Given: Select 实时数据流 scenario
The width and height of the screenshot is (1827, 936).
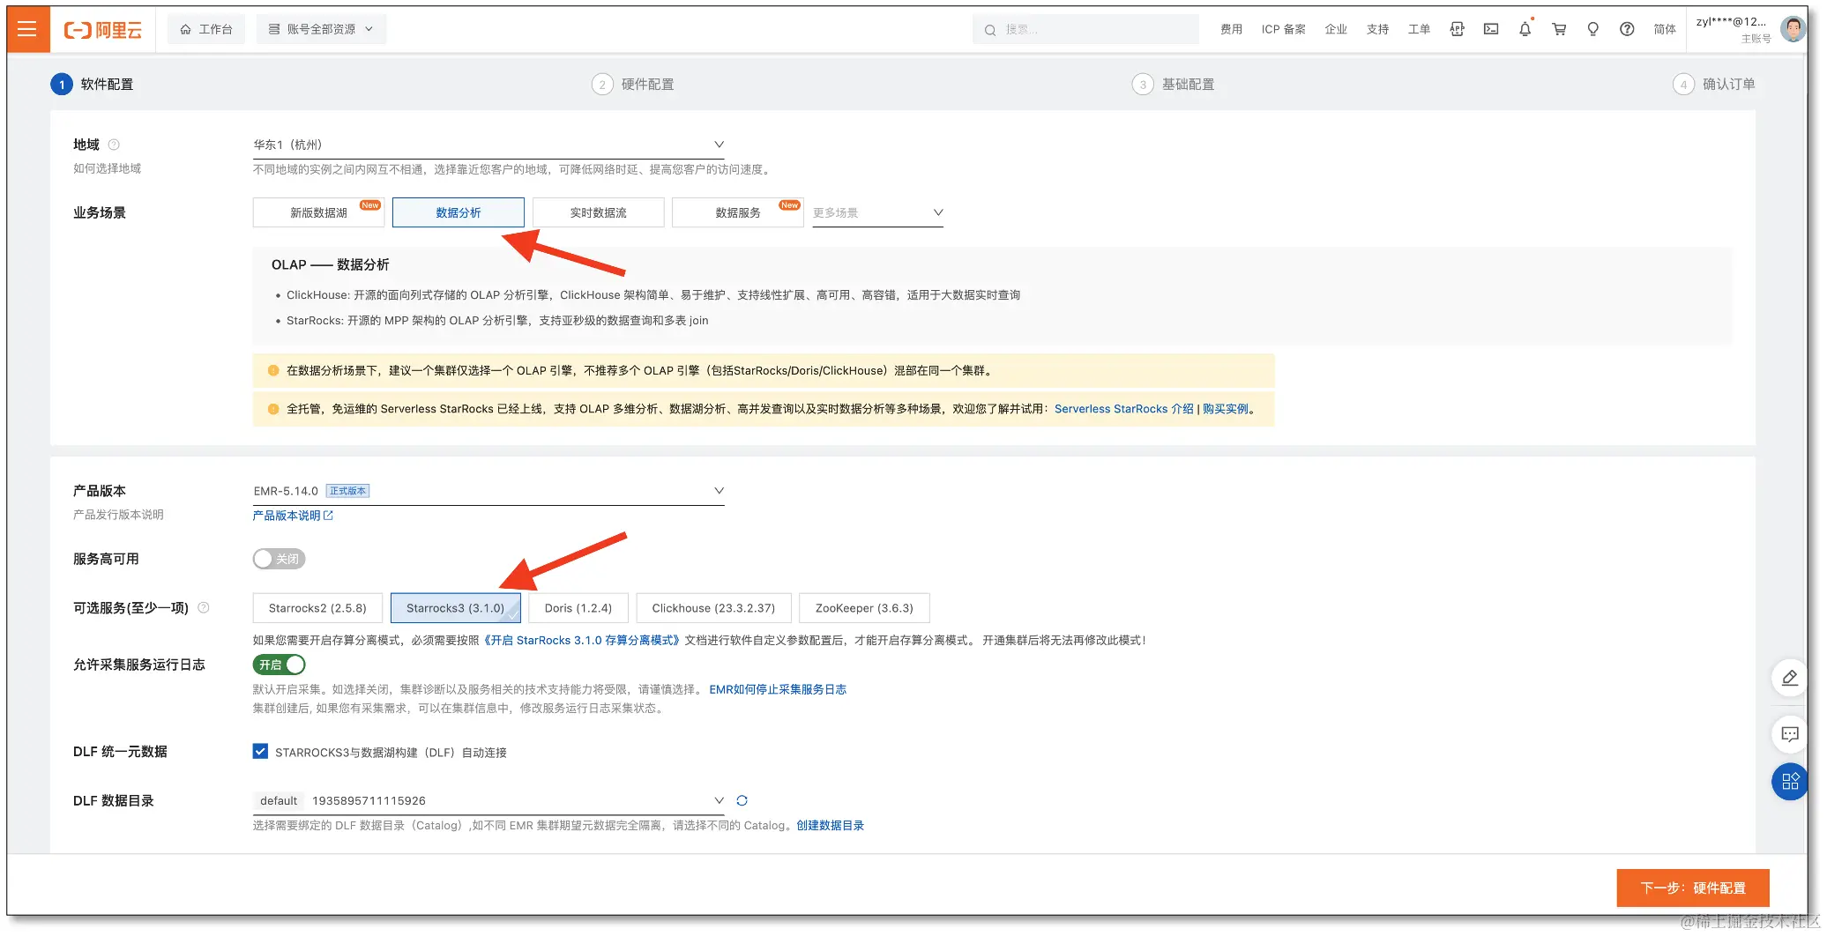Looking at the screenshot, I should pos(598,212).
